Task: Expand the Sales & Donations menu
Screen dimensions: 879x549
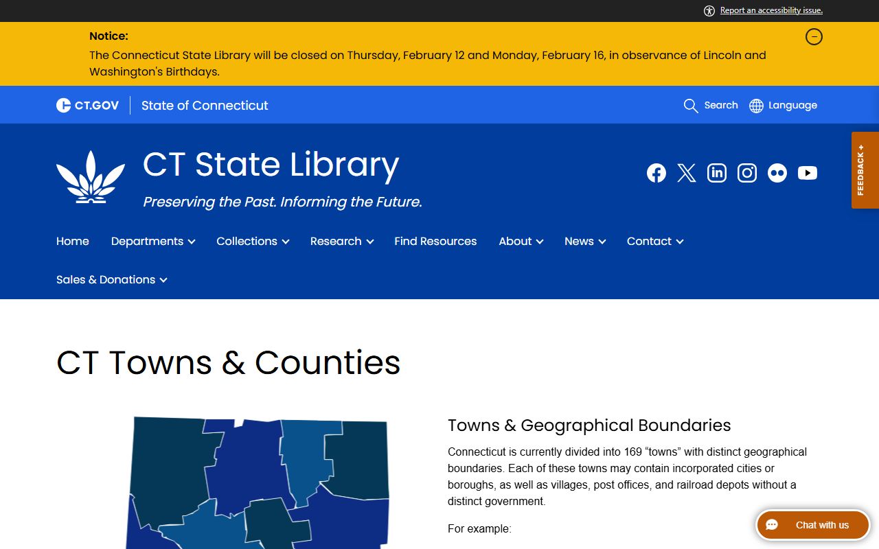Action: pos(112,280)
